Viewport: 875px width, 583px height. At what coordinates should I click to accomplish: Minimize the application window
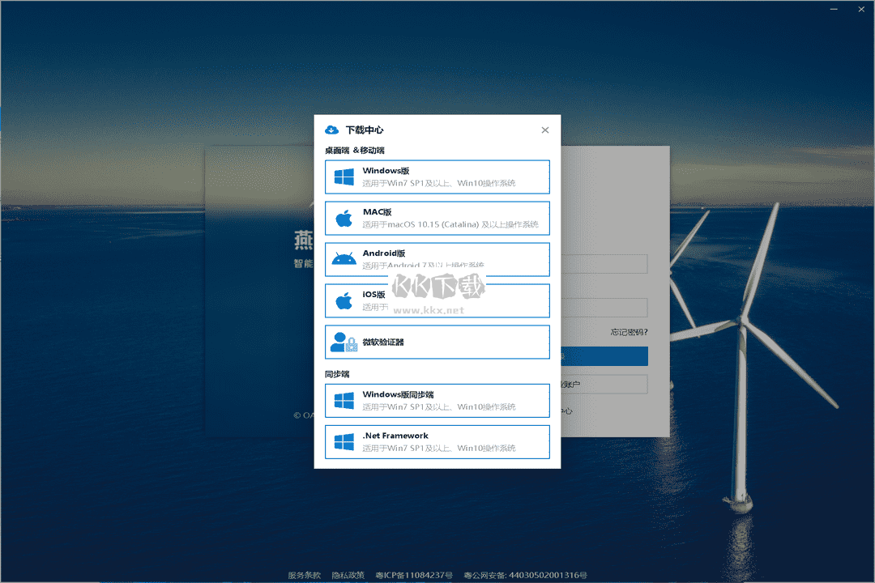(x=834, y=10)
